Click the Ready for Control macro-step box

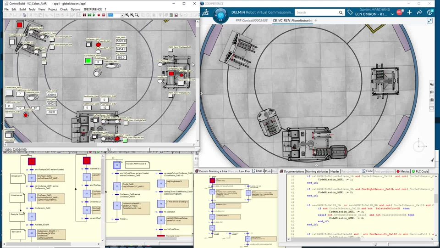[17, 217]
